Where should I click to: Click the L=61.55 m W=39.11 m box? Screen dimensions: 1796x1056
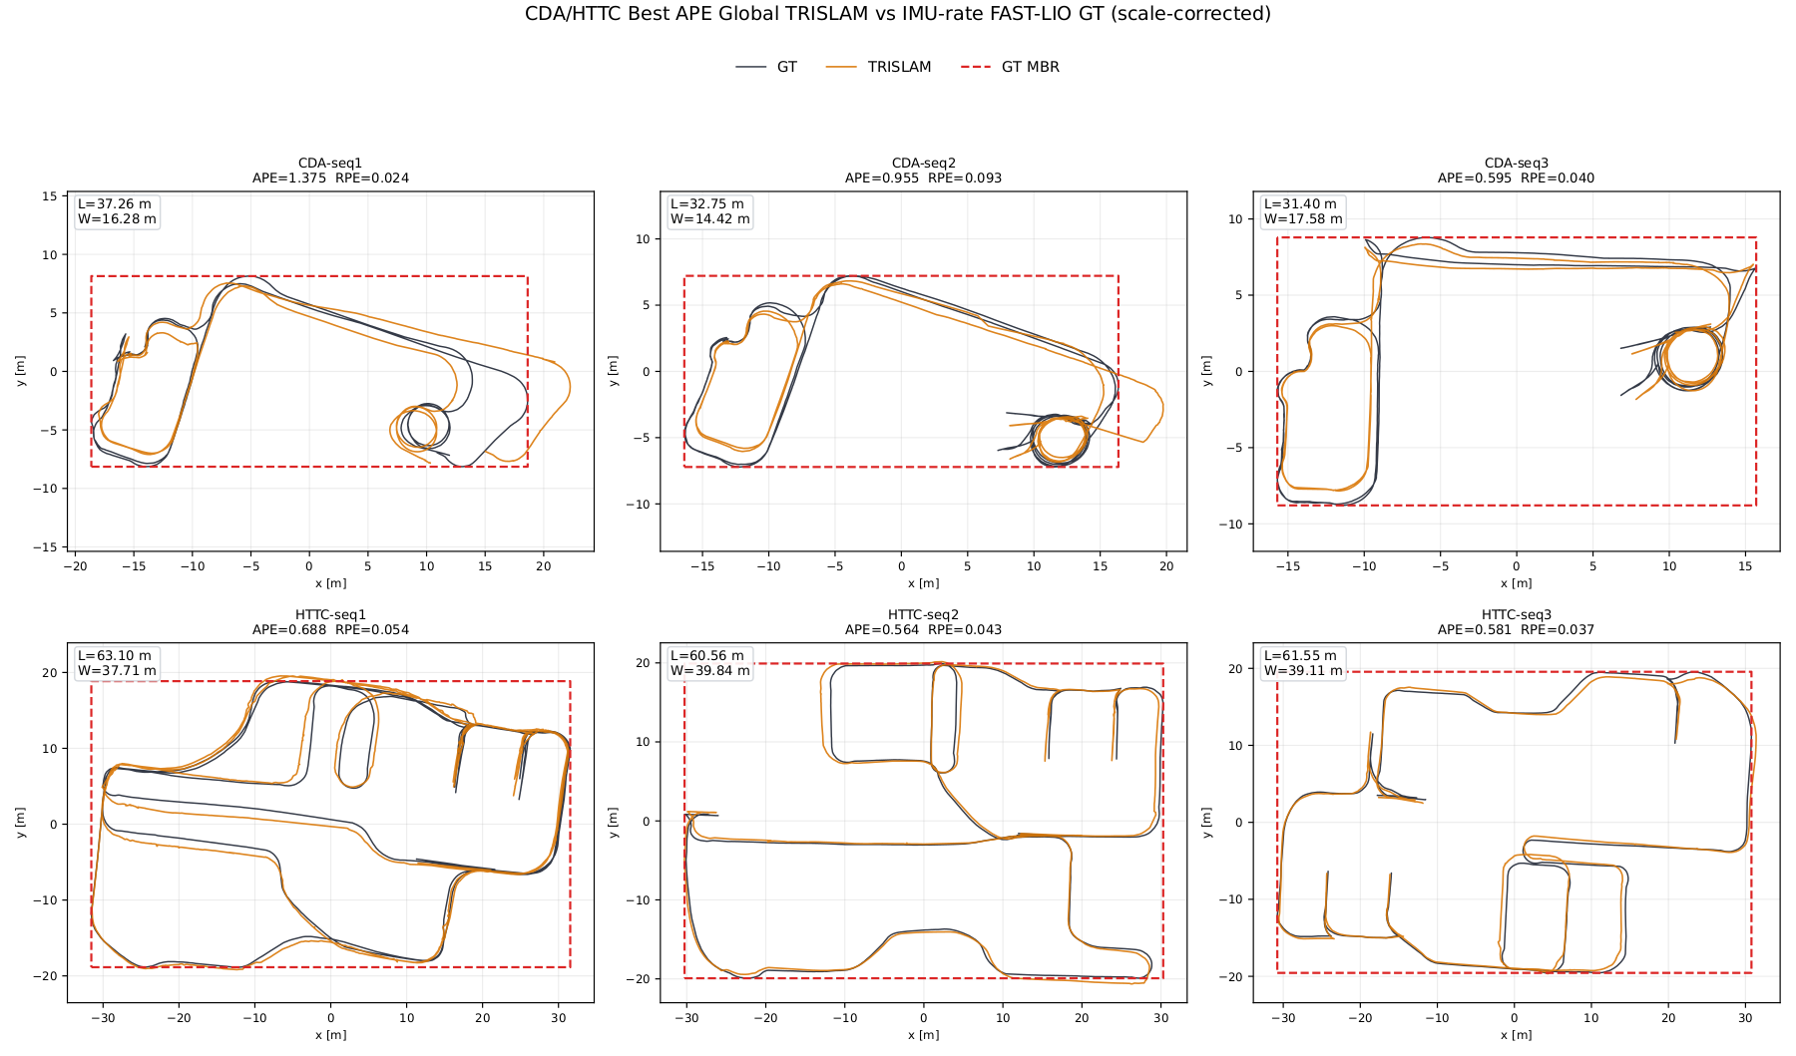point(1303,663)
